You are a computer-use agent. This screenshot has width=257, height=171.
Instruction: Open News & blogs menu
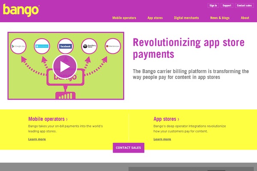(x=220, y=18)
